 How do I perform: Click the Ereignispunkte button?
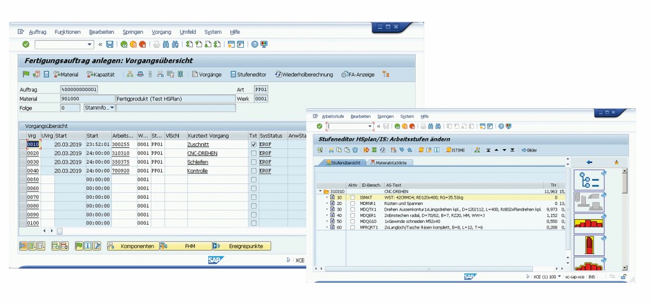tap(242, 246)
